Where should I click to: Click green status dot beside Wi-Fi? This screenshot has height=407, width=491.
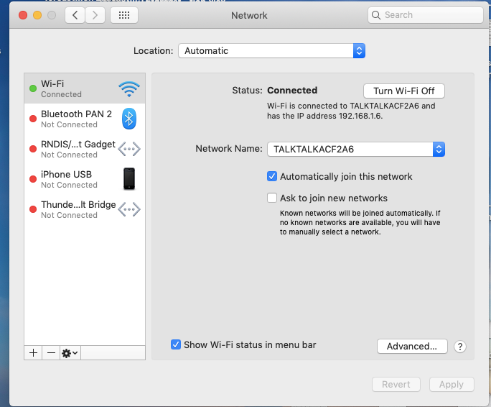coord(33,88)
